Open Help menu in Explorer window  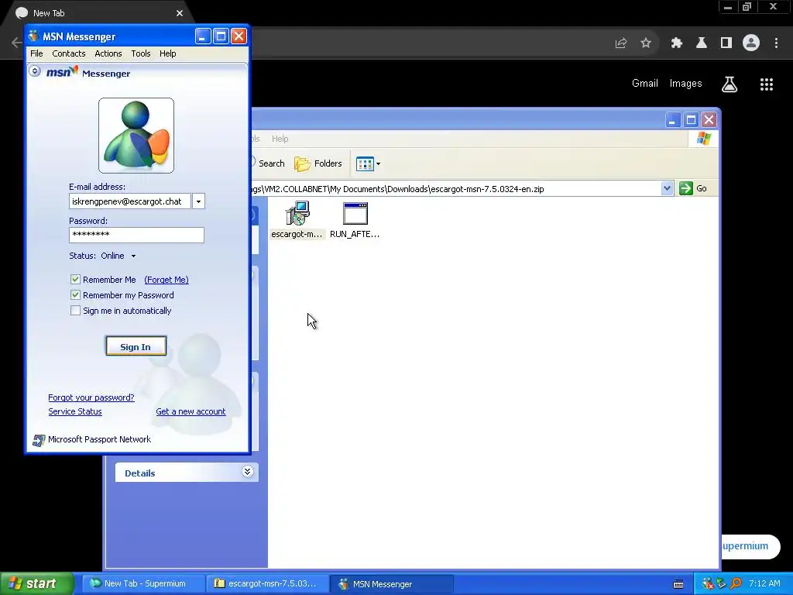click(x=280, y=139)
